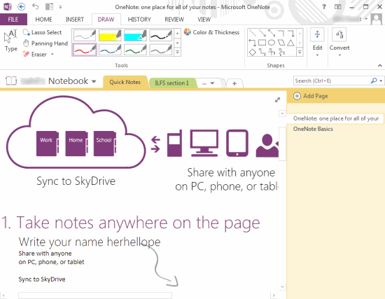The image size is (385, 299).
Task: Click the Full Page View ribbon display icon
Action: 338,7
